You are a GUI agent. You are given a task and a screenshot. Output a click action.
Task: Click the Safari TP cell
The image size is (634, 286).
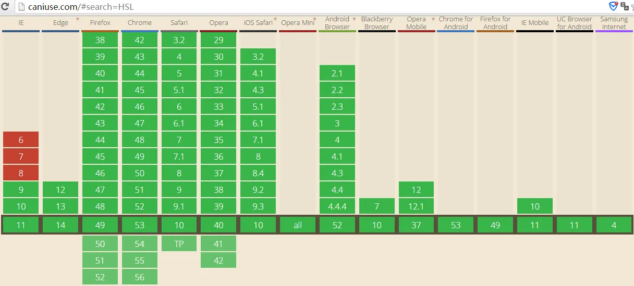pyautogui.click(x=179, y=243)
